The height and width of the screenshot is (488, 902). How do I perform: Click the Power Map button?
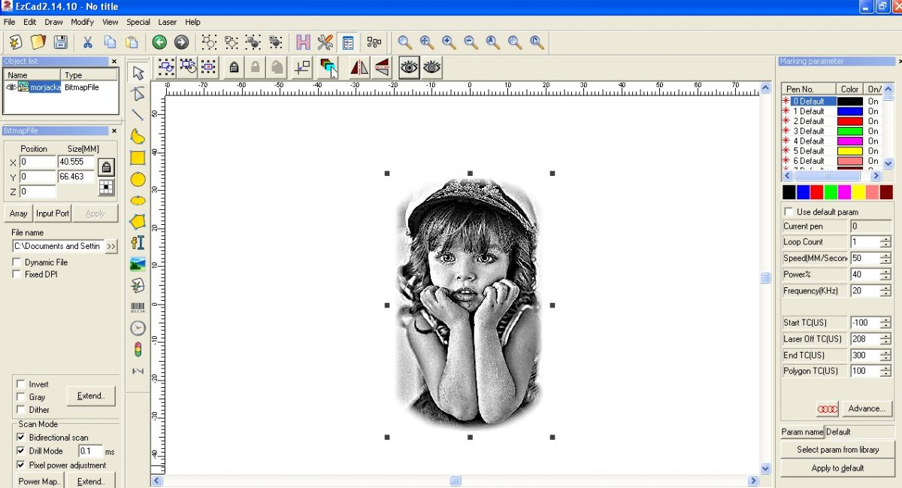click(x=39, y=481)
